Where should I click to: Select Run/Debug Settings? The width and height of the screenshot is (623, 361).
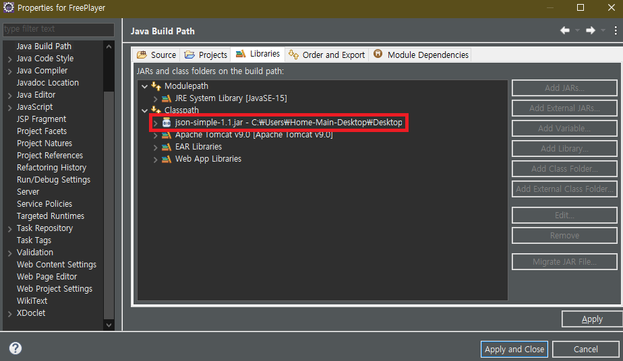(x=53, y=180)
